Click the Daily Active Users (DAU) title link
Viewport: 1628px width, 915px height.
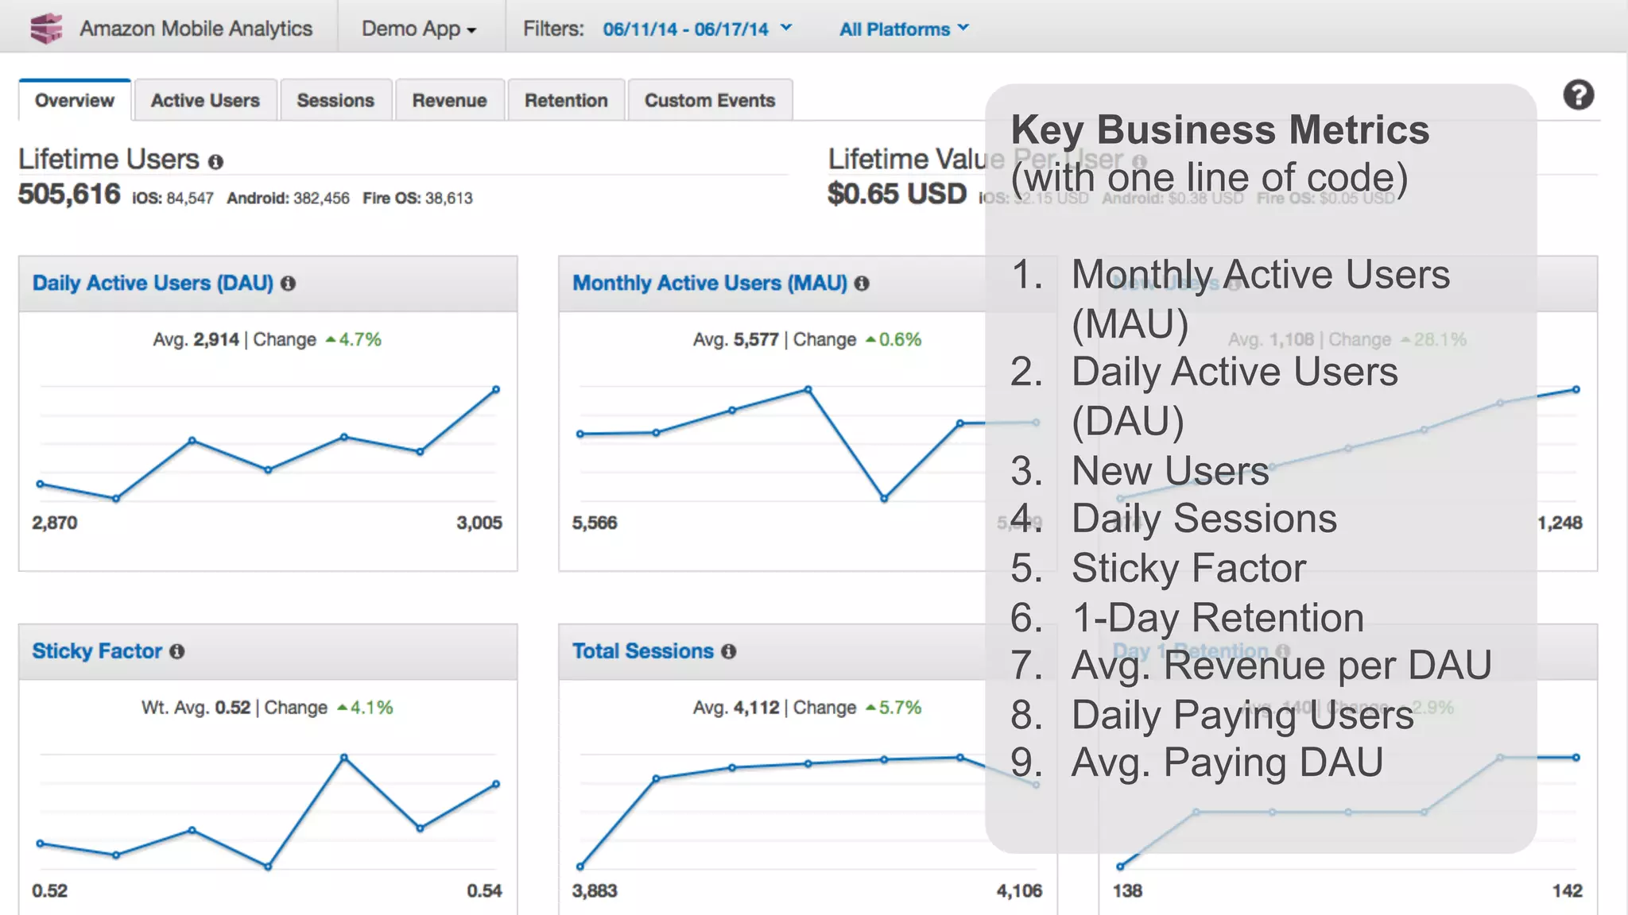point(153,284)
